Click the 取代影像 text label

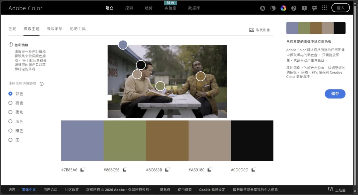coord(263,30)
